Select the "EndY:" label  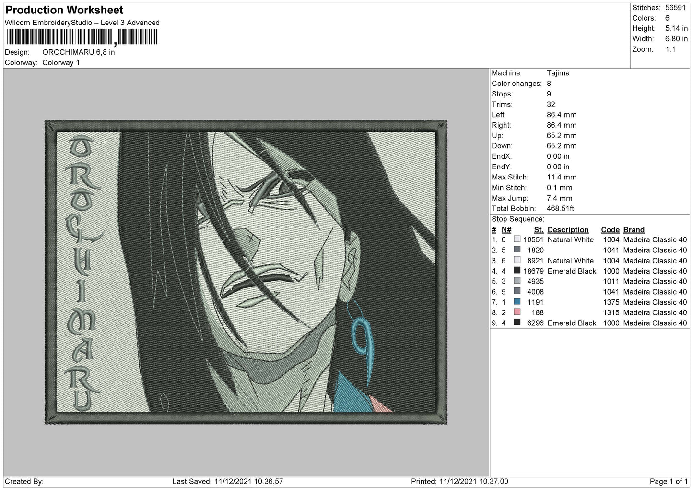pos(502,167)
